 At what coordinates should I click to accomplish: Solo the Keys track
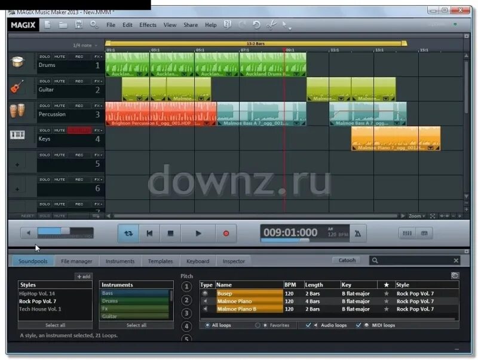44,130
